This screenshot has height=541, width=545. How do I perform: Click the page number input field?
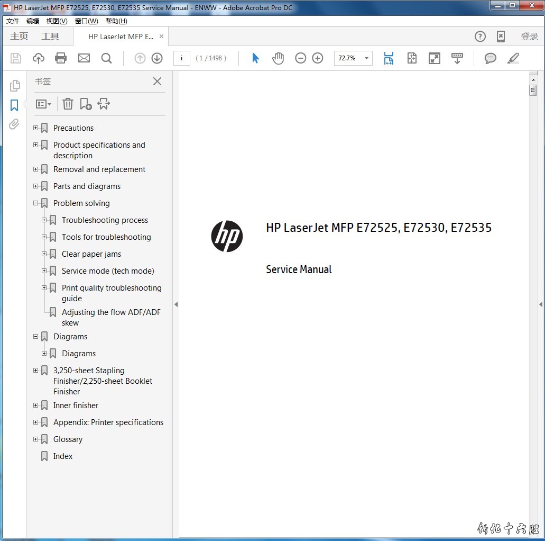point(181,58)
